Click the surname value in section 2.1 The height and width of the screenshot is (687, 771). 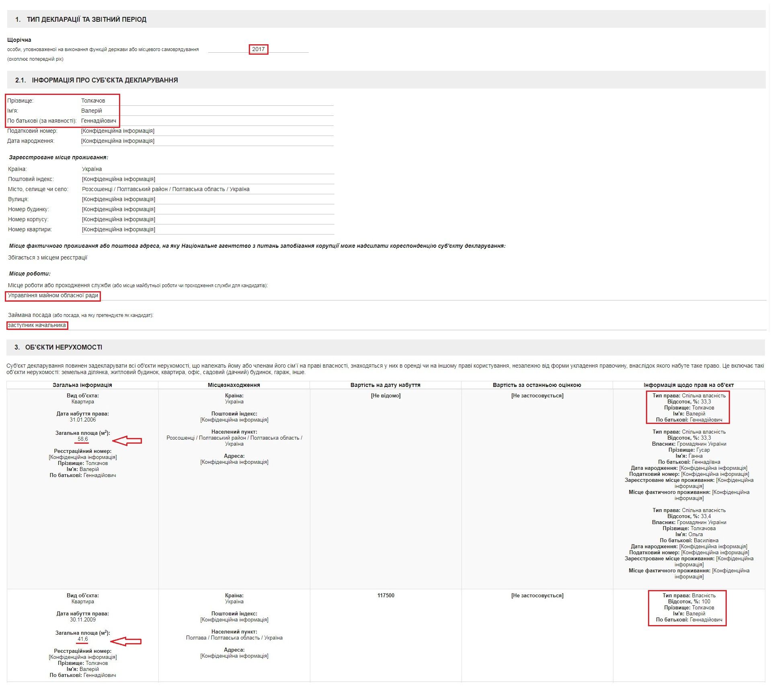point(93,101)
